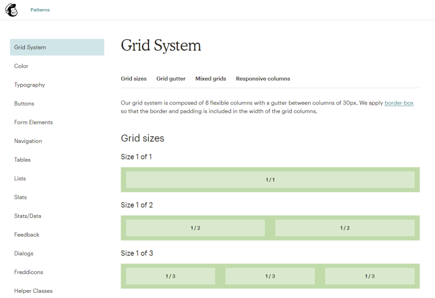Jump to the Responsive columns tab

263,79
